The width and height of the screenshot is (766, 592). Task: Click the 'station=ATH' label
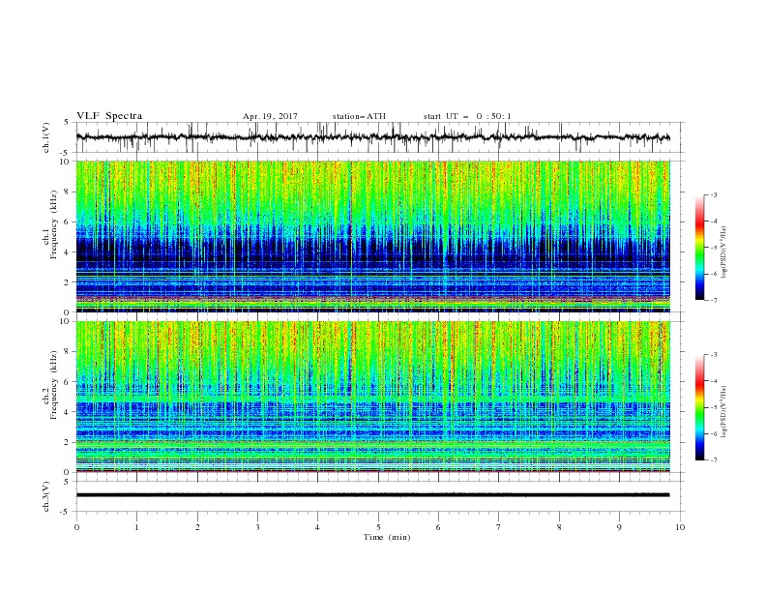[359, 116]
